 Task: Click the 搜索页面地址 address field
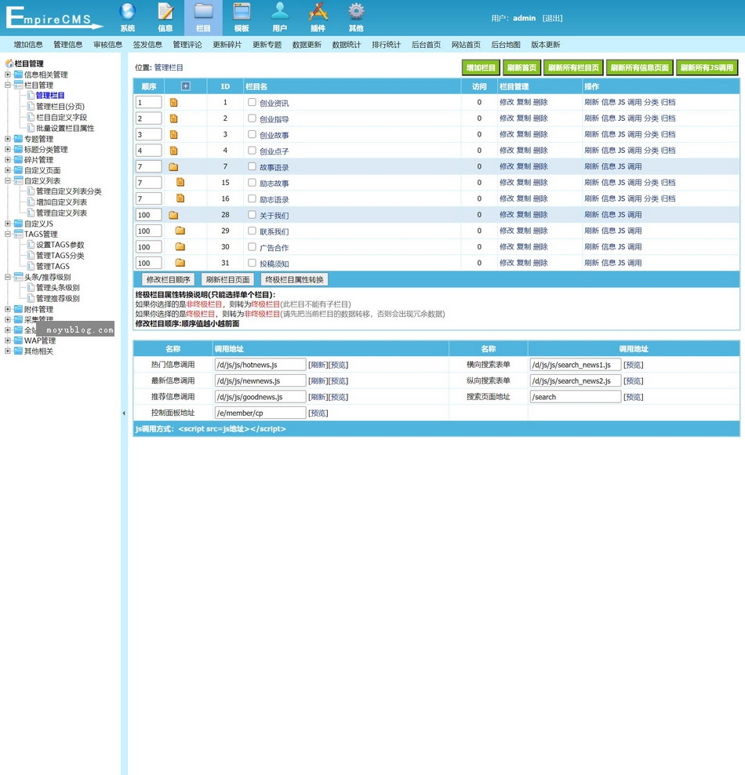click(575, 397)
